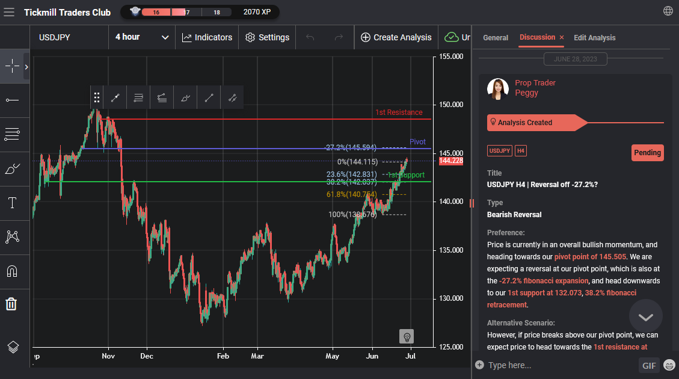Image resolution: width=679 pixels, height=379 pixels.
Task: Click the panel splitter handle
Action: 472,203
